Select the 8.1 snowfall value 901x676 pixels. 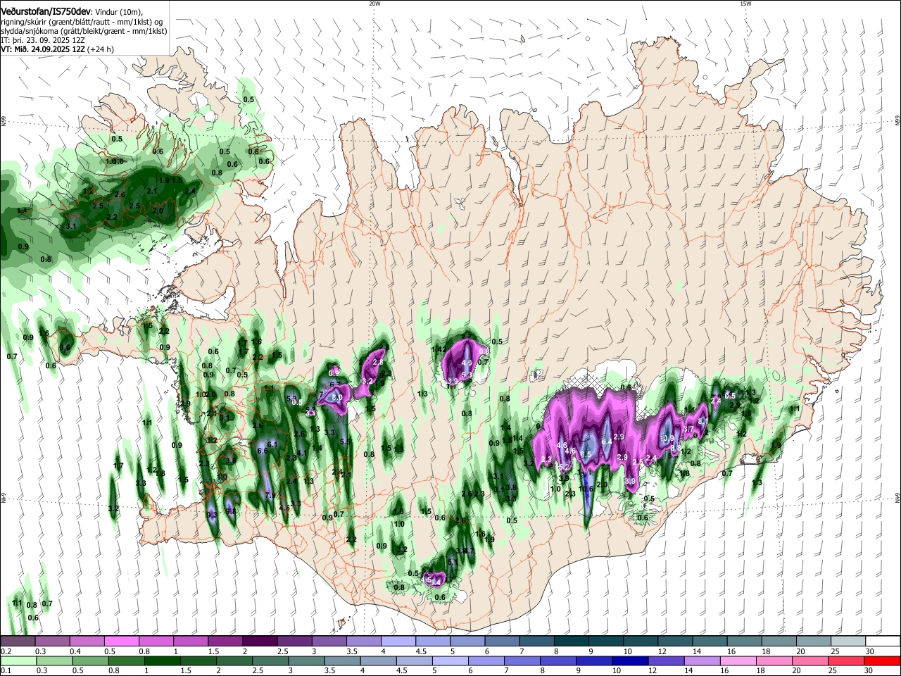[702, 421]
